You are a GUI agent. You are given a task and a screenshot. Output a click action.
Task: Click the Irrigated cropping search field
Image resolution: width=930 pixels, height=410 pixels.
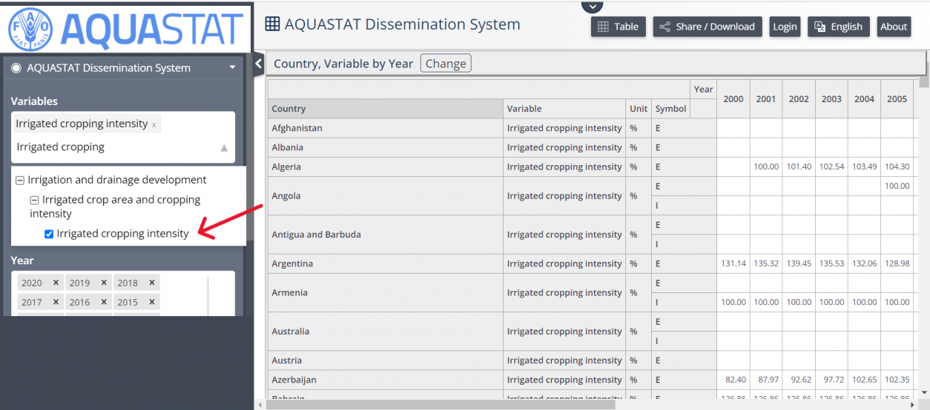coord(115,147)
